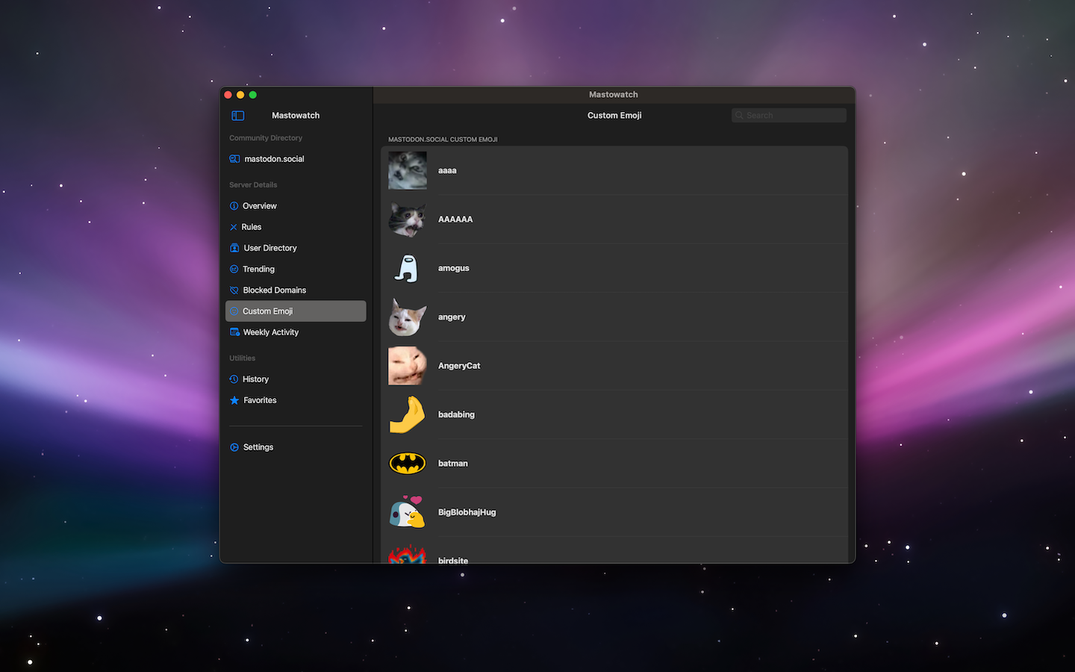This screenshot has height=672, width=1075.
Task: Toggle the sidebar panel icon
Action: pyautogui.click(x=237, y=116)
